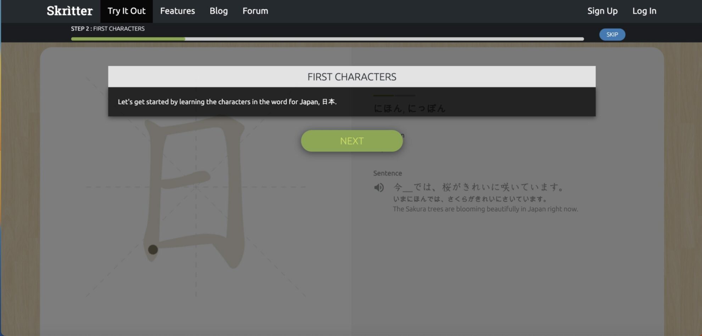Click the dialog text about the word for Japan
The width and height of the screenshot is (702, 336).
coord(227,102)
